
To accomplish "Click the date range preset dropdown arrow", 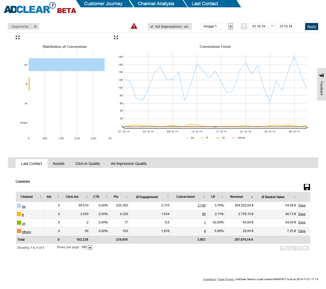I will (244, 26).
